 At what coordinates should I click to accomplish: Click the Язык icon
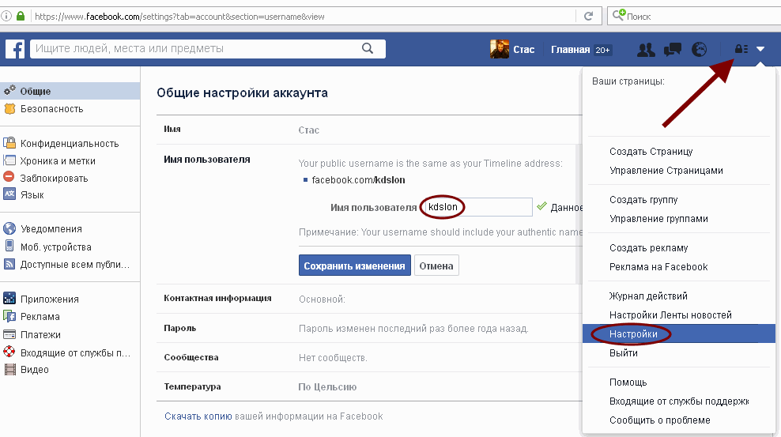click(9, 194)
